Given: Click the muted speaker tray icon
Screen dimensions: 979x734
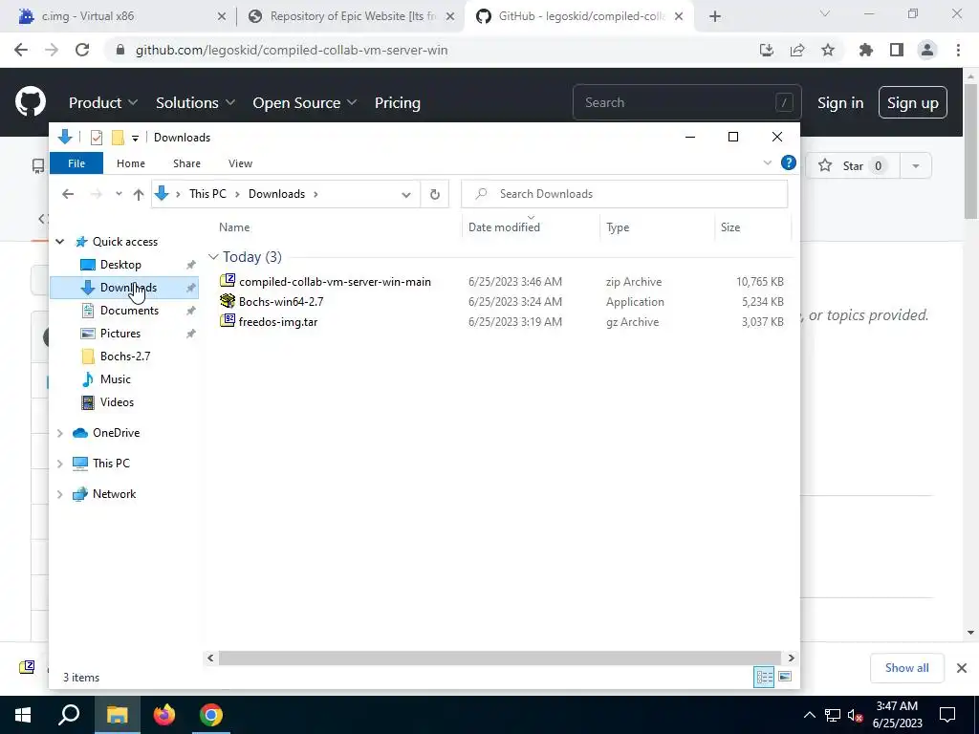Looking at the screenshot, I should click(x=855, y=715).
